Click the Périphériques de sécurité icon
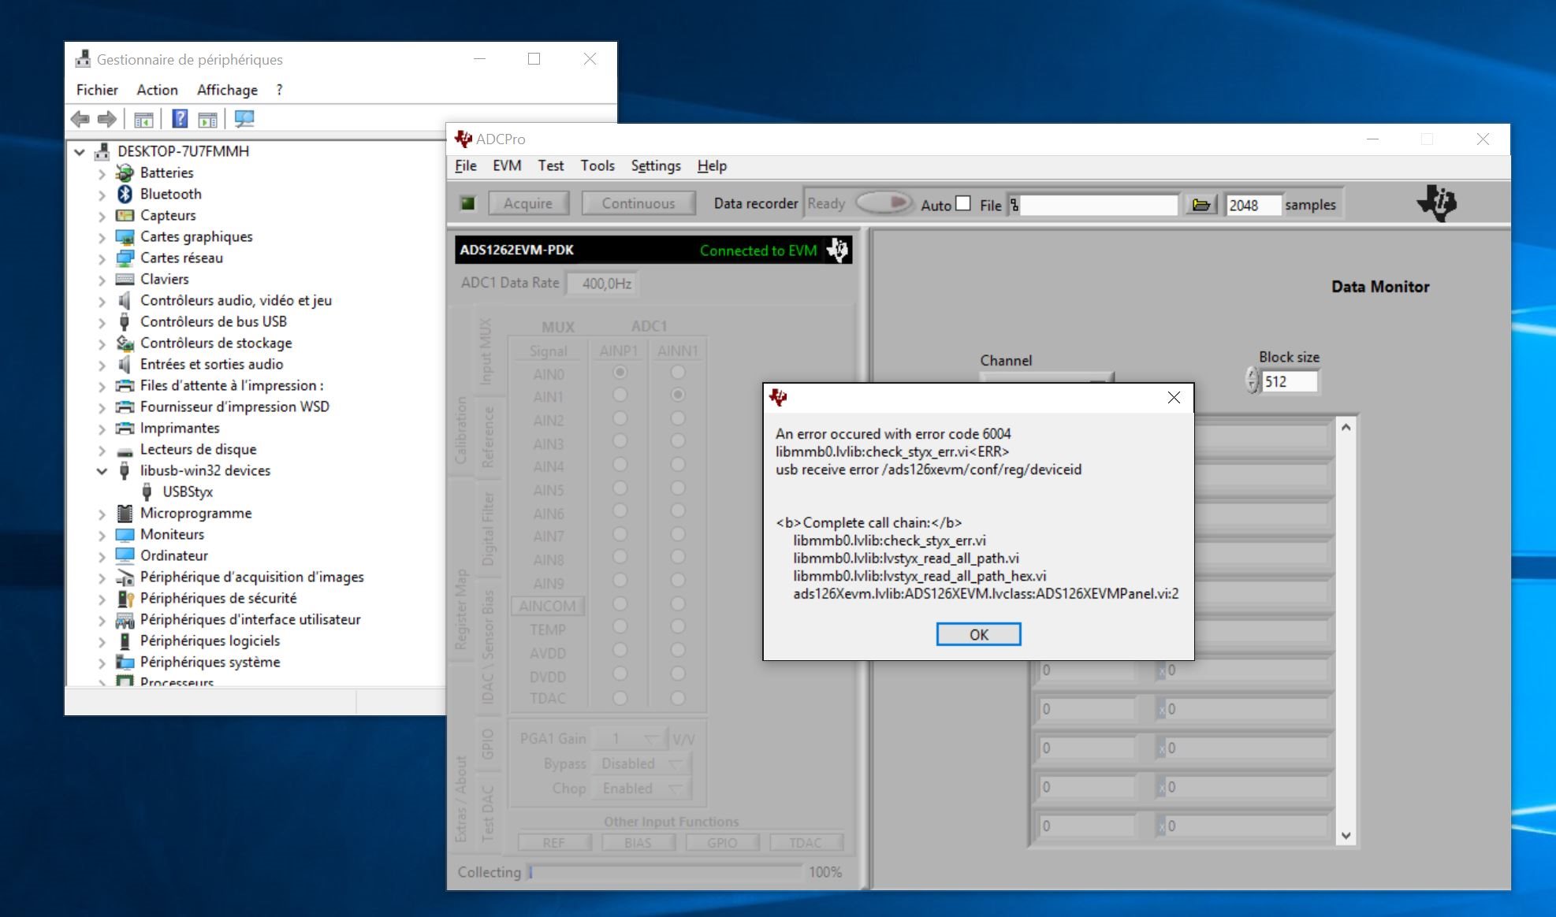Image resolution: width=1556 pixels, height=917 pixels. pyautogui.click(x=125, y=598)
